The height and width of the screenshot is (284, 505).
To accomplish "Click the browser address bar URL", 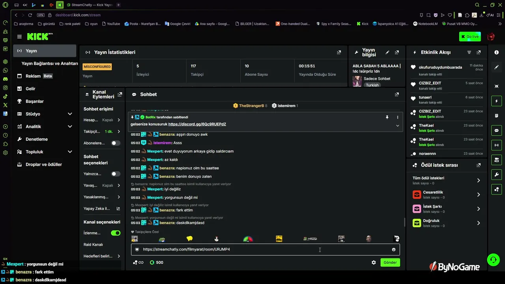I will (x=78, y=15).
